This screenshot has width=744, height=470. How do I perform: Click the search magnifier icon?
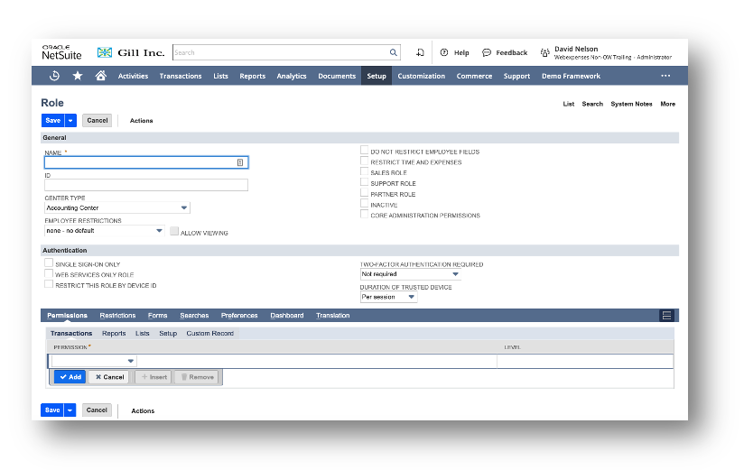pyautogui.click(x=394, y=52)
